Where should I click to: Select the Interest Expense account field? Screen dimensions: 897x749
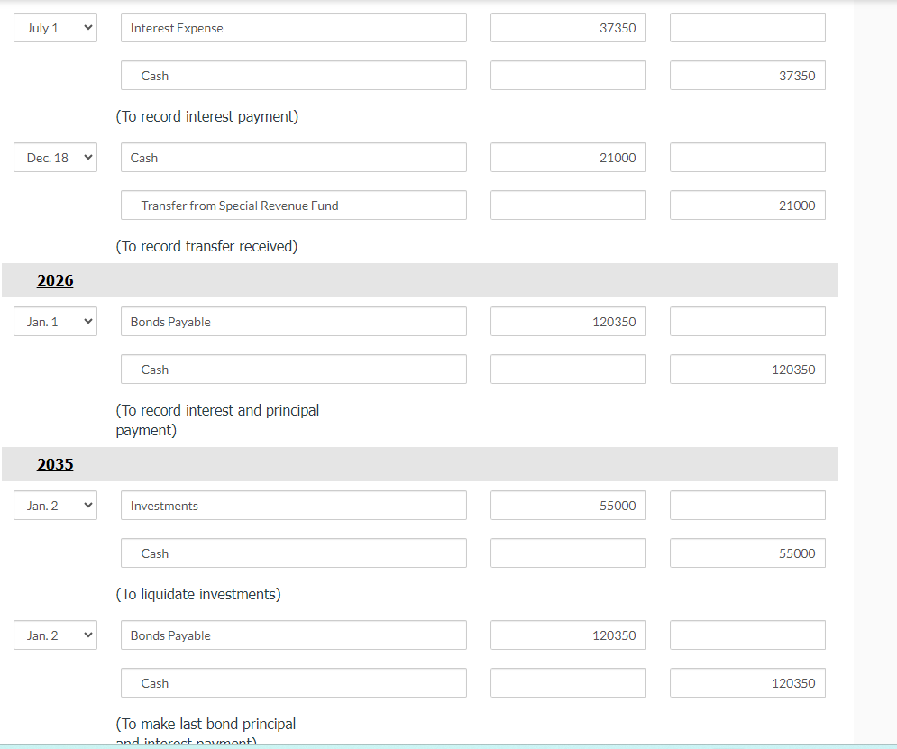(x=293, y=27)
